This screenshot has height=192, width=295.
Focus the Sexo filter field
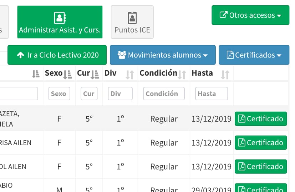(59, 94)
